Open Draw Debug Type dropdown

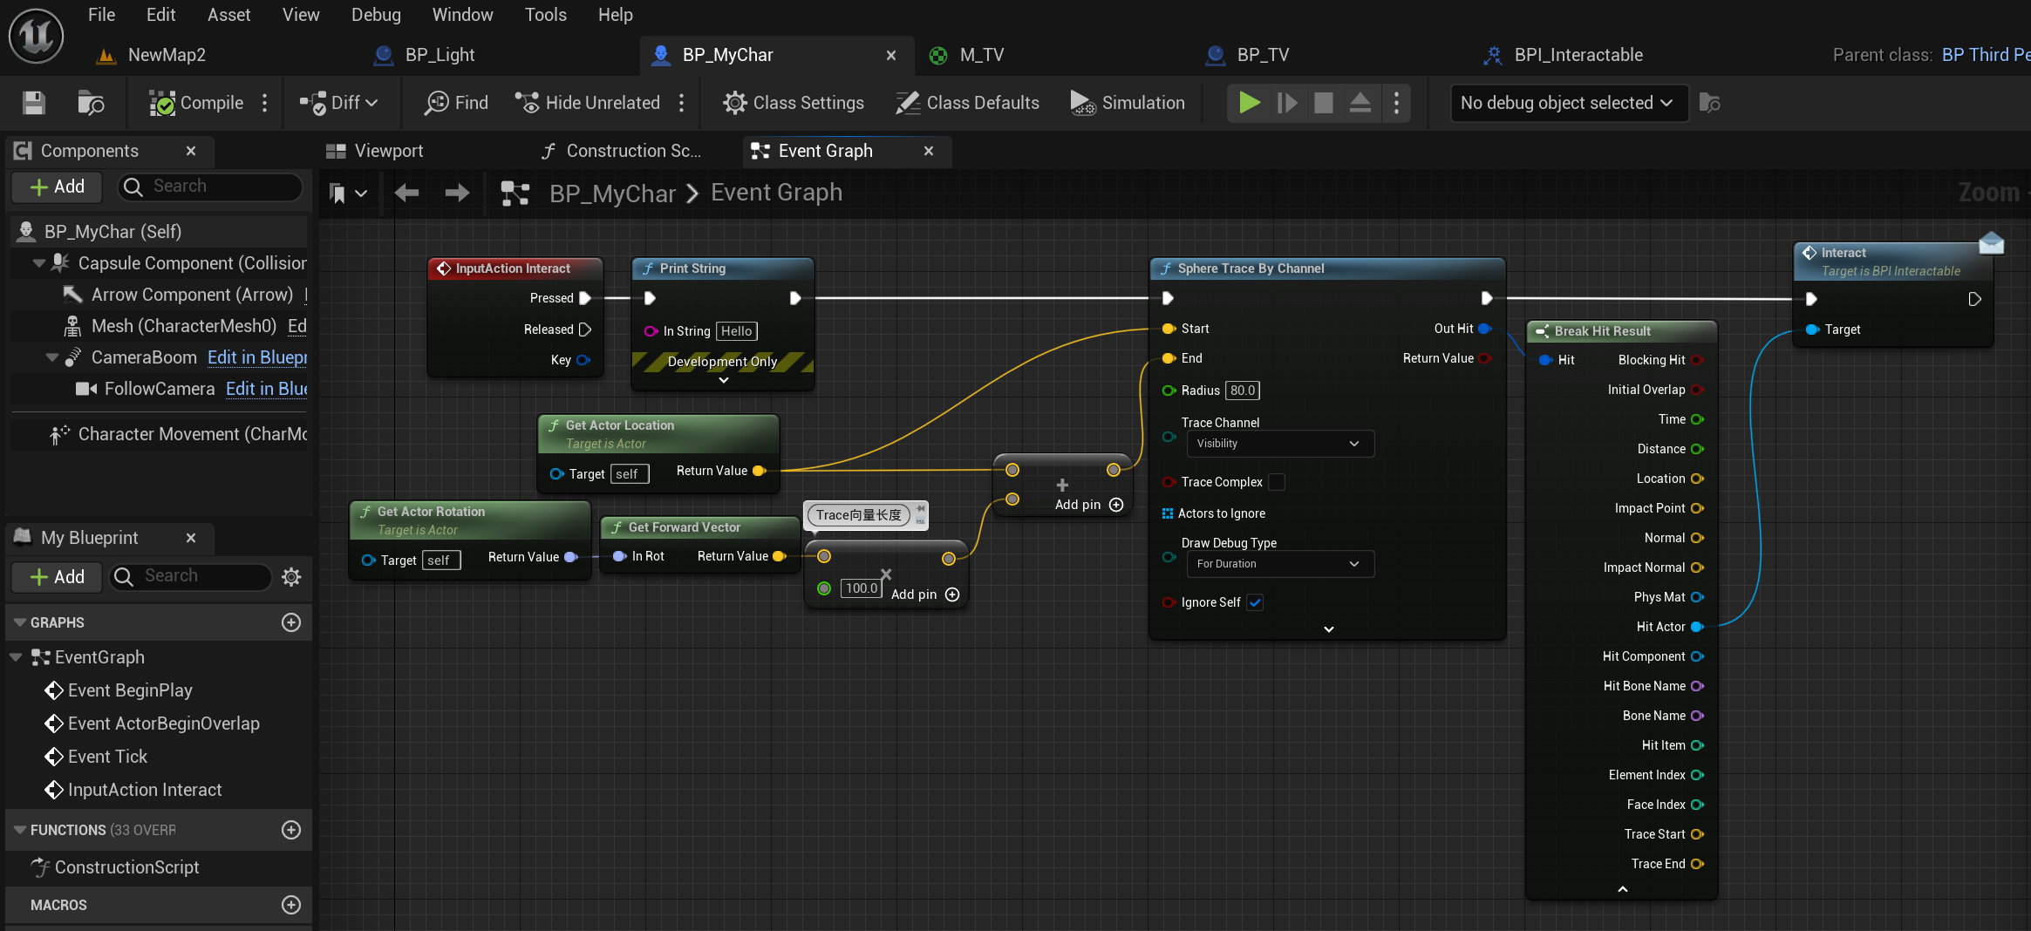[x=1279, y=564]
